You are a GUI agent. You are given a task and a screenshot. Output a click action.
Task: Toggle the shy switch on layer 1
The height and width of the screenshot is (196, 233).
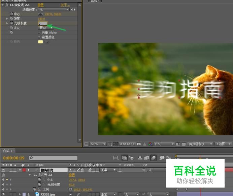pyautogui.click(x=70, y=170)
